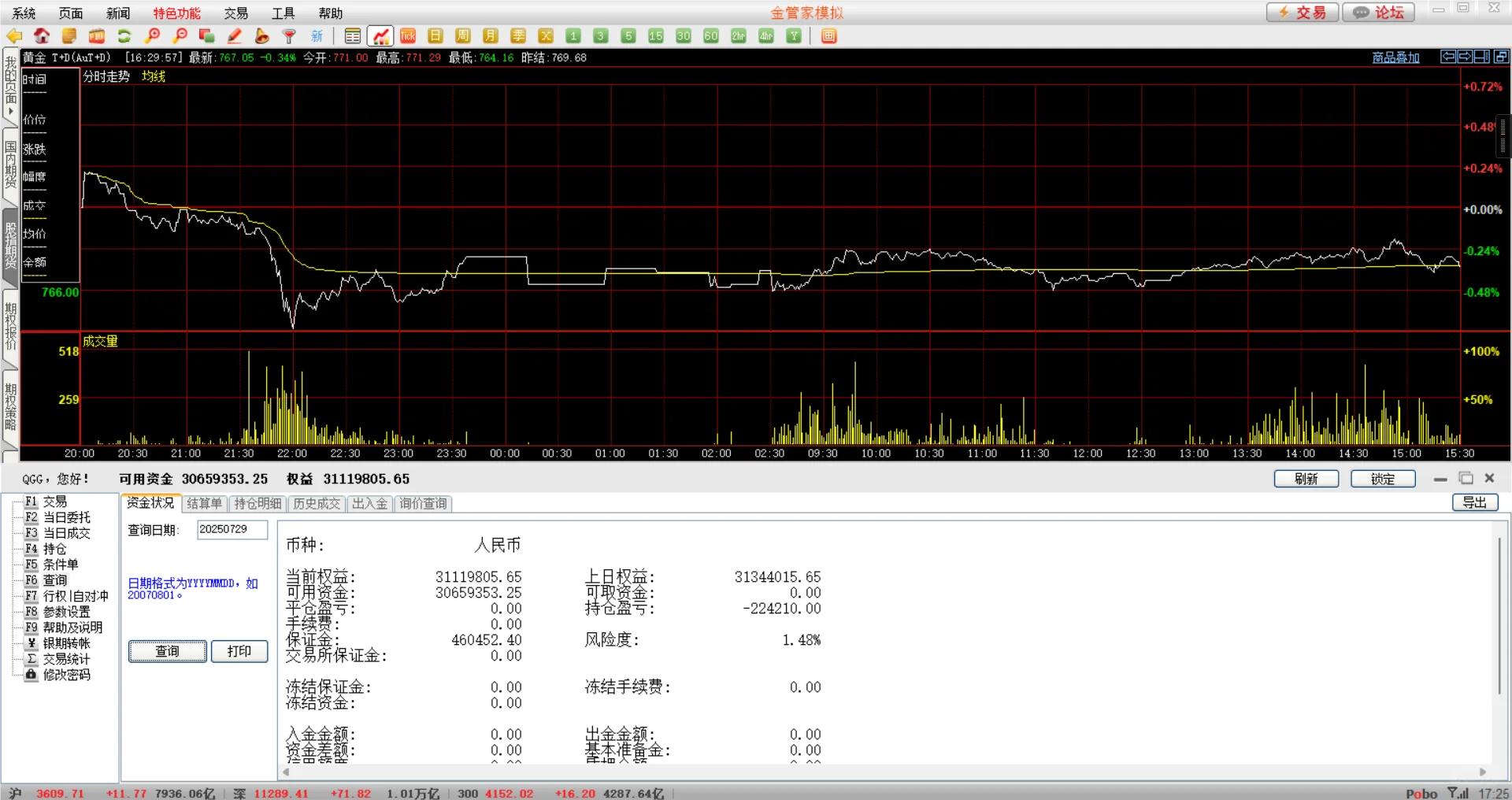Switch to daily 日 K-line period

pos(435,36)
